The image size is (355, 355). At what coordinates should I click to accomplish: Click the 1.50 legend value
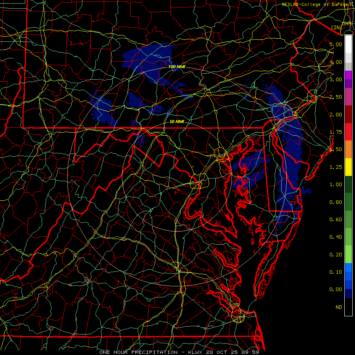[336, 149]
